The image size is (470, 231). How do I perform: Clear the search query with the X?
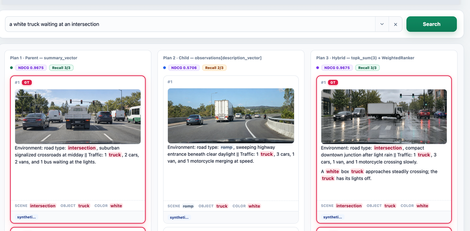tap(395, 24)
